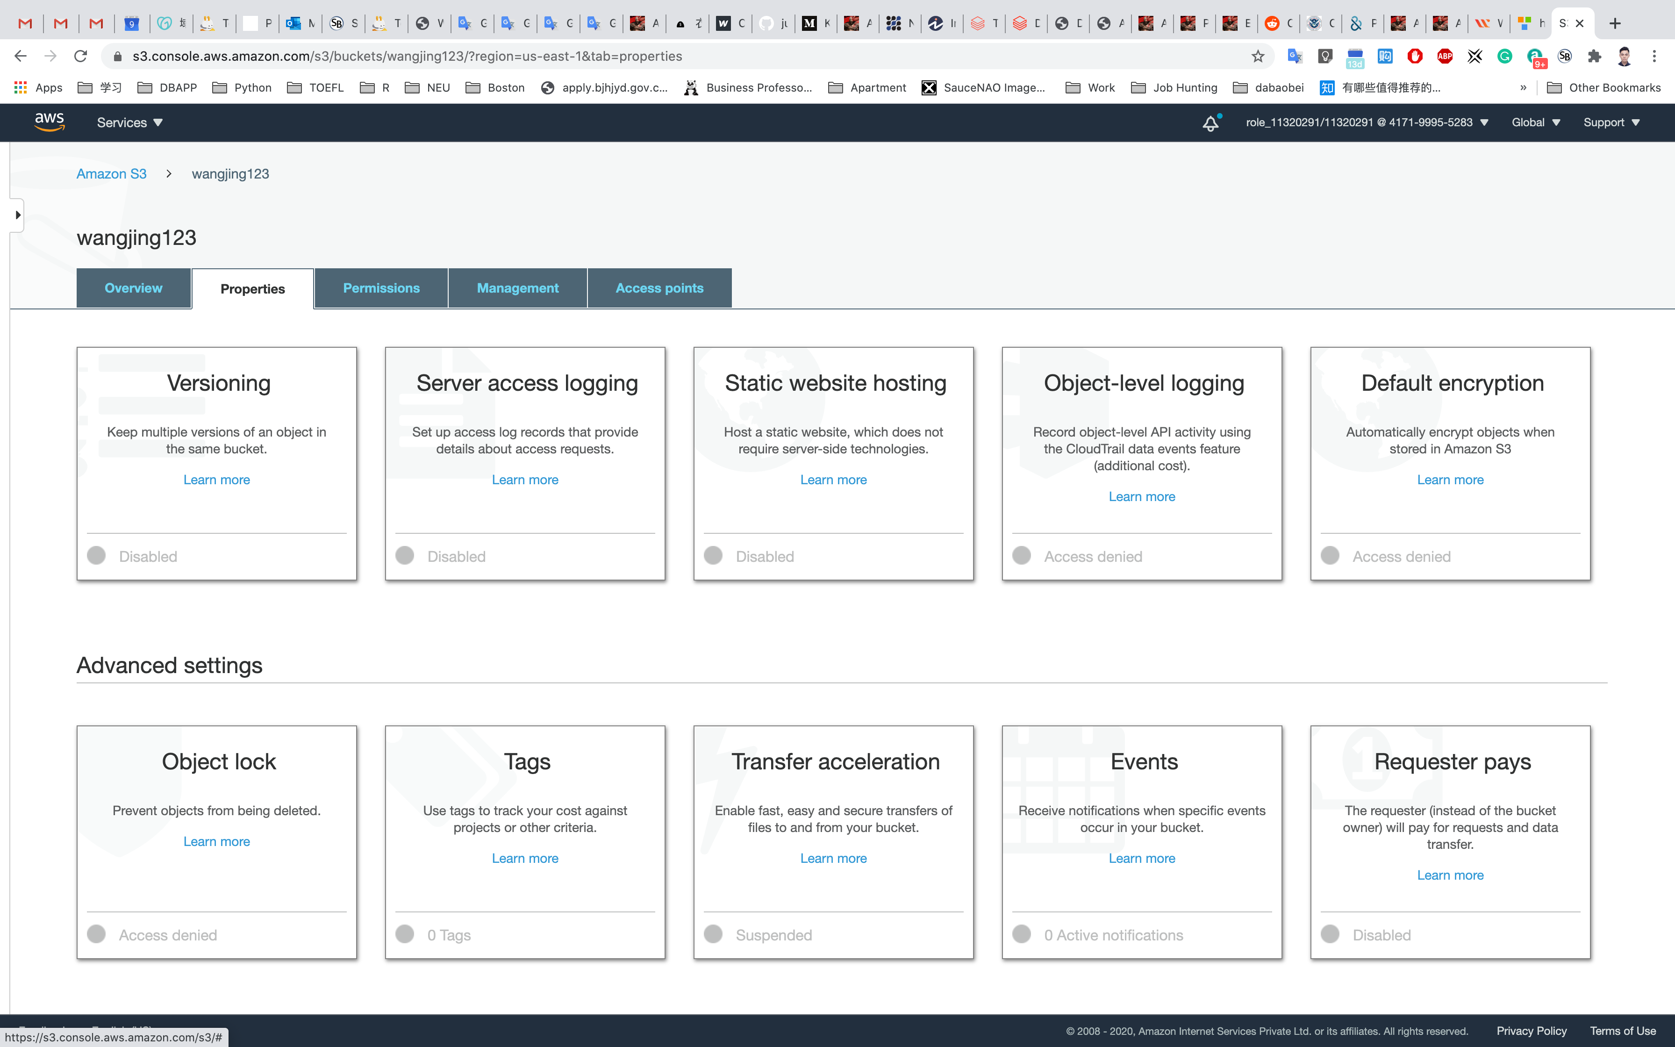Click the AWS logo home icon
1675x1047 pixels.
pos(49,122)
